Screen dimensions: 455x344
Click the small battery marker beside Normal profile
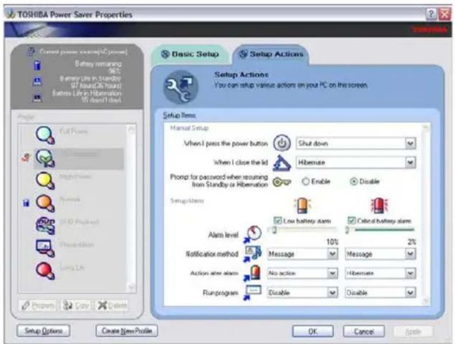pyautogui.click(x=26, y=203)
